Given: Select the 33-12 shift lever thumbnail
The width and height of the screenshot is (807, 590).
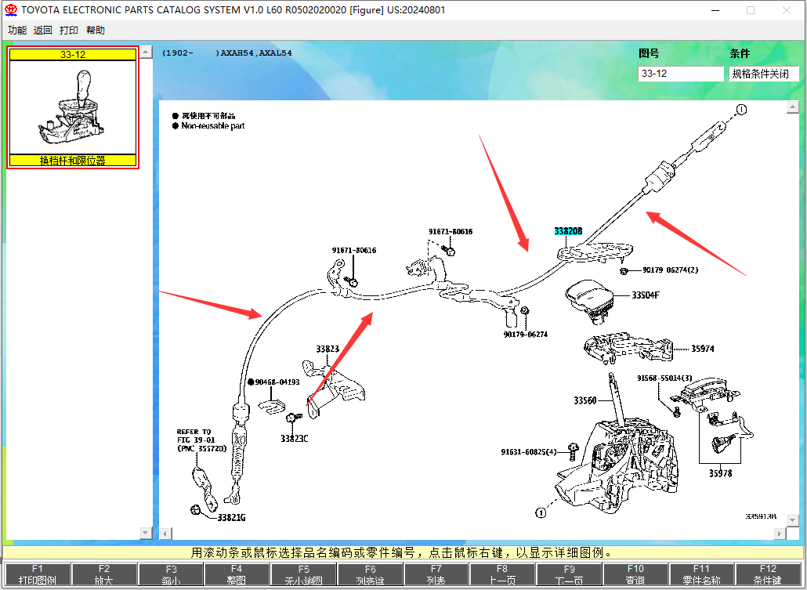Looking at the screenshot, I should [x=73, y=107].
